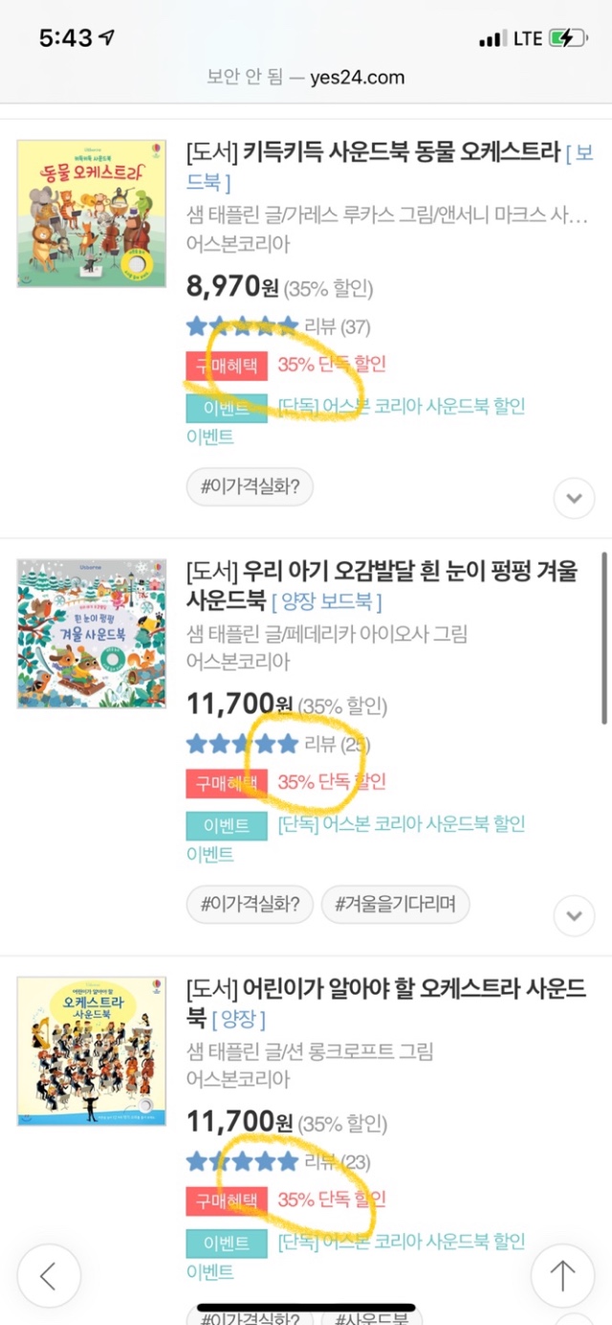The width and height of the screenshot is (612, 1325).
Task: Open the yes24.com address bar
Action: tap(306, 78)
